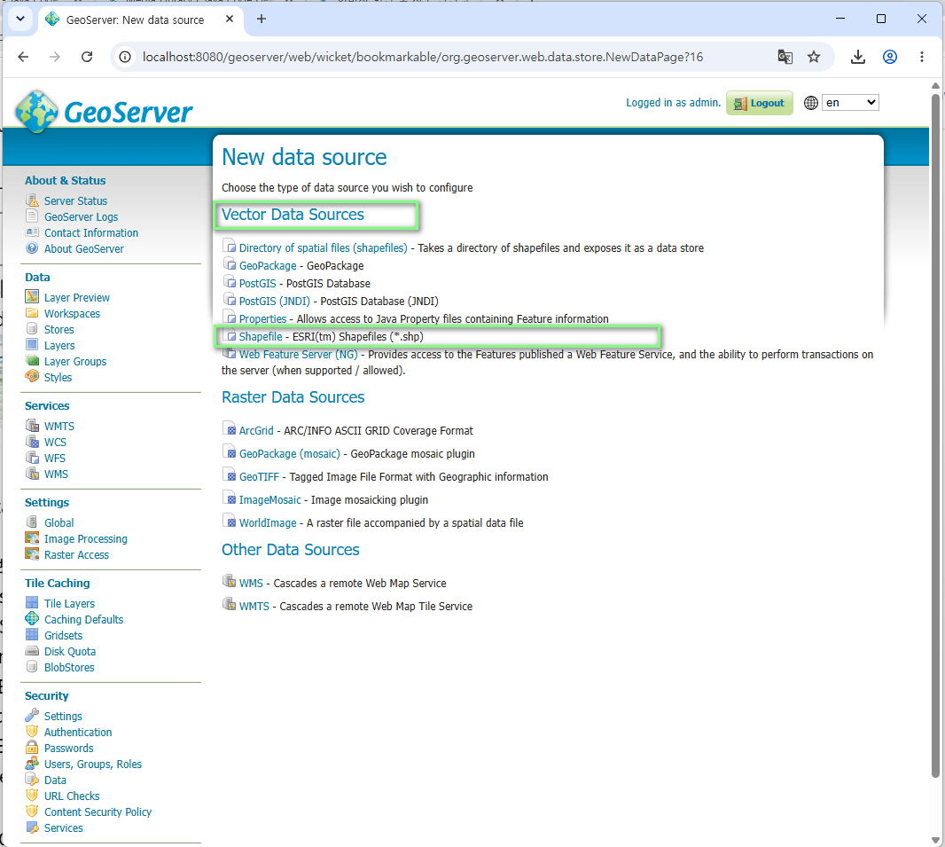Click the GeoServer logo

104,112
